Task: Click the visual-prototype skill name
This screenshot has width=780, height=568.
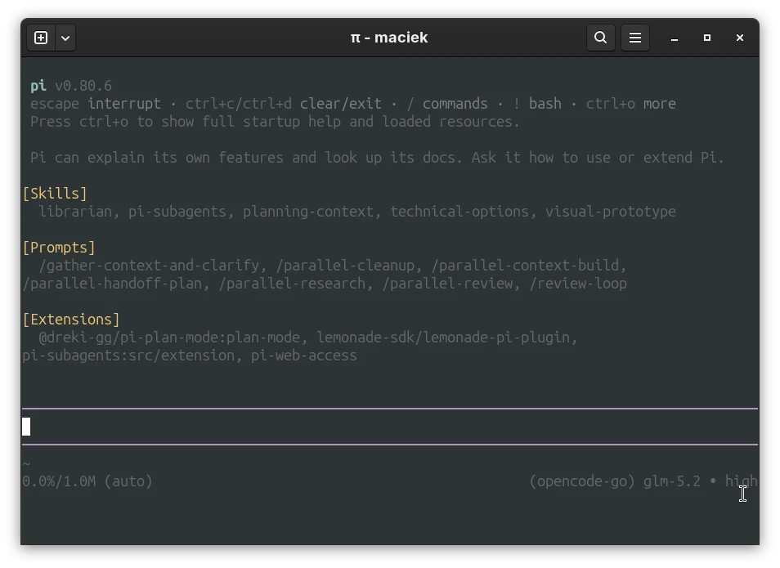Action: (x=611, y=212)
